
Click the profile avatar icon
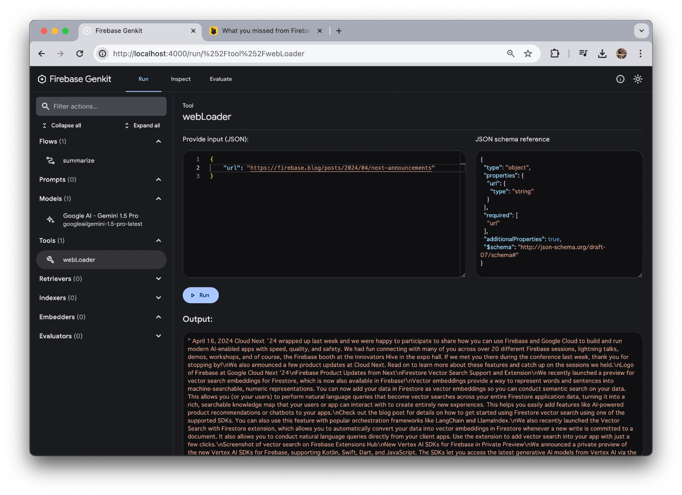(x=622, y=54)
